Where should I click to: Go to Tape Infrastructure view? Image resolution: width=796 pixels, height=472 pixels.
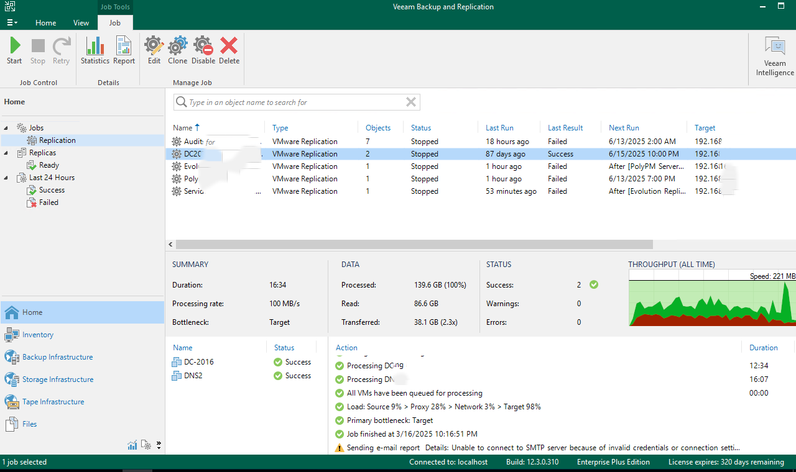(53, 402)
